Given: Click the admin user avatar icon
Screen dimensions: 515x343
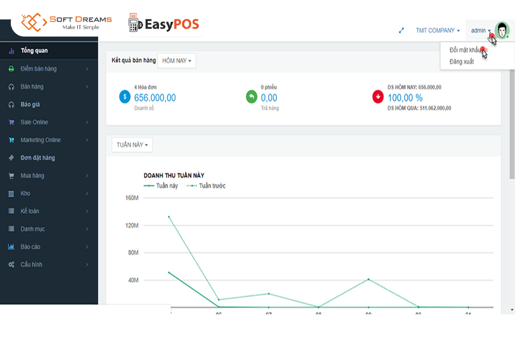Looking at the screenshot, I should click(502, 31).
